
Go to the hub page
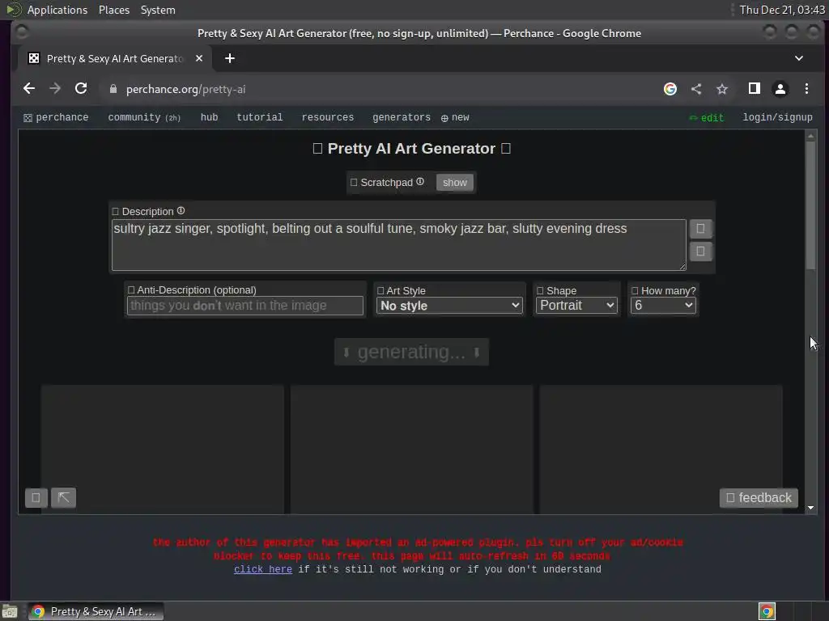(x=210, y=117)
